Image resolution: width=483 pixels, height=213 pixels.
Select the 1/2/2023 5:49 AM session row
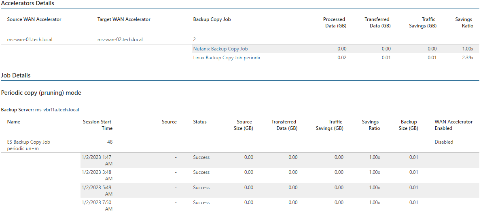[x=280, y=190]
